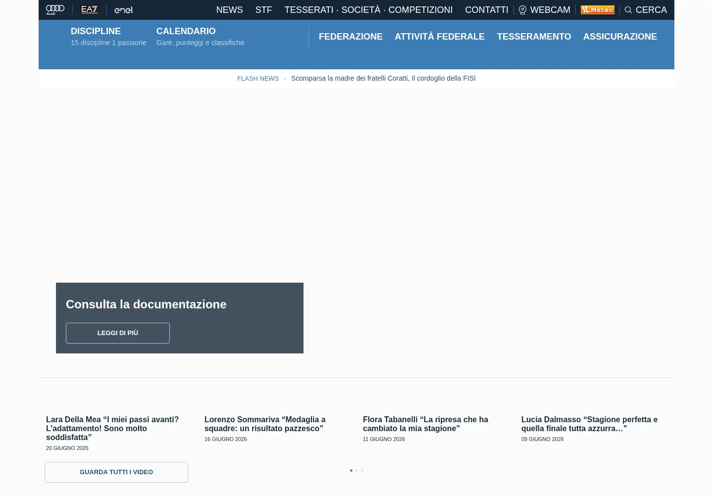Open the FEDERAZIONE dropdown menu

351,37
